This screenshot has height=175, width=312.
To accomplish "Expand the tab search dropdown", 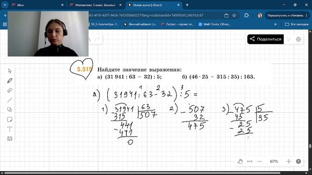I will [x=5, y=5].
